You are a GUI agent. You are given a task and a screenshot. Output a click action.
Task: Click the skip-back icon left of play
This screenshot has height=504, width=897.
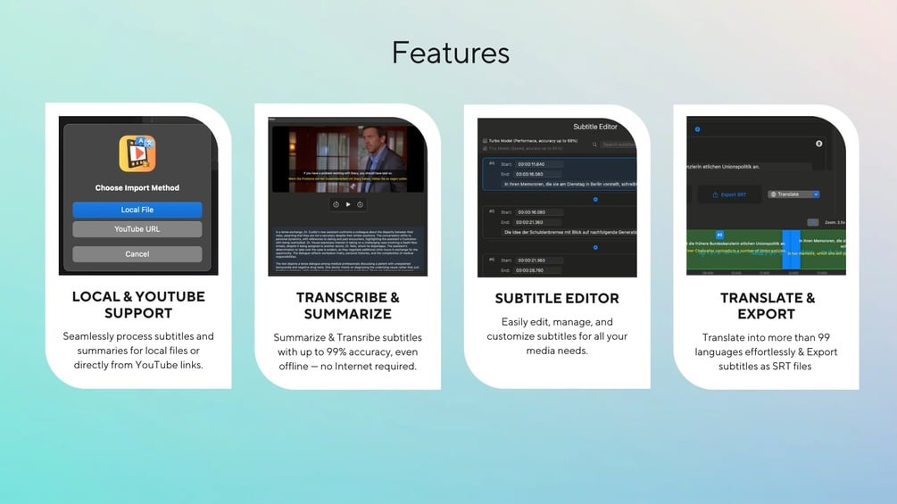click(x=336, y=204)
